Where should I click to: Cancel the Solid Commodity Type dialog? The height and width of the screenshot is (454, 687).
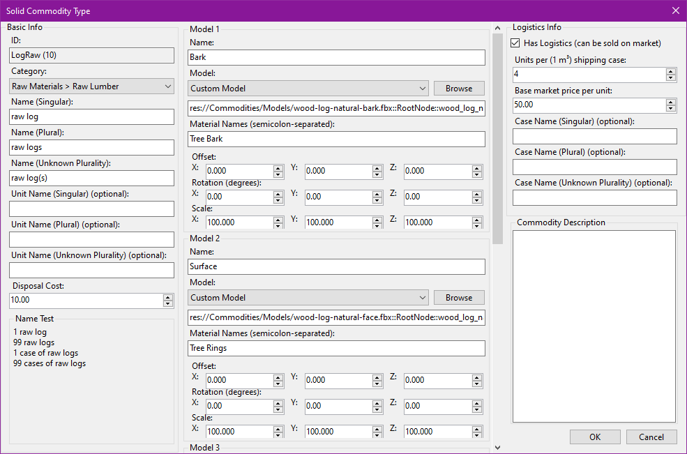(x=651, y=437)
